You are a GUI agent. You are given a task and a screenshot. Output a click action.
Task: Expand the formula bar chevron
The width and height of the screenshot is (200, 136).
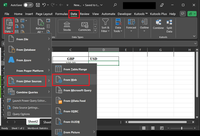(195, 43)
